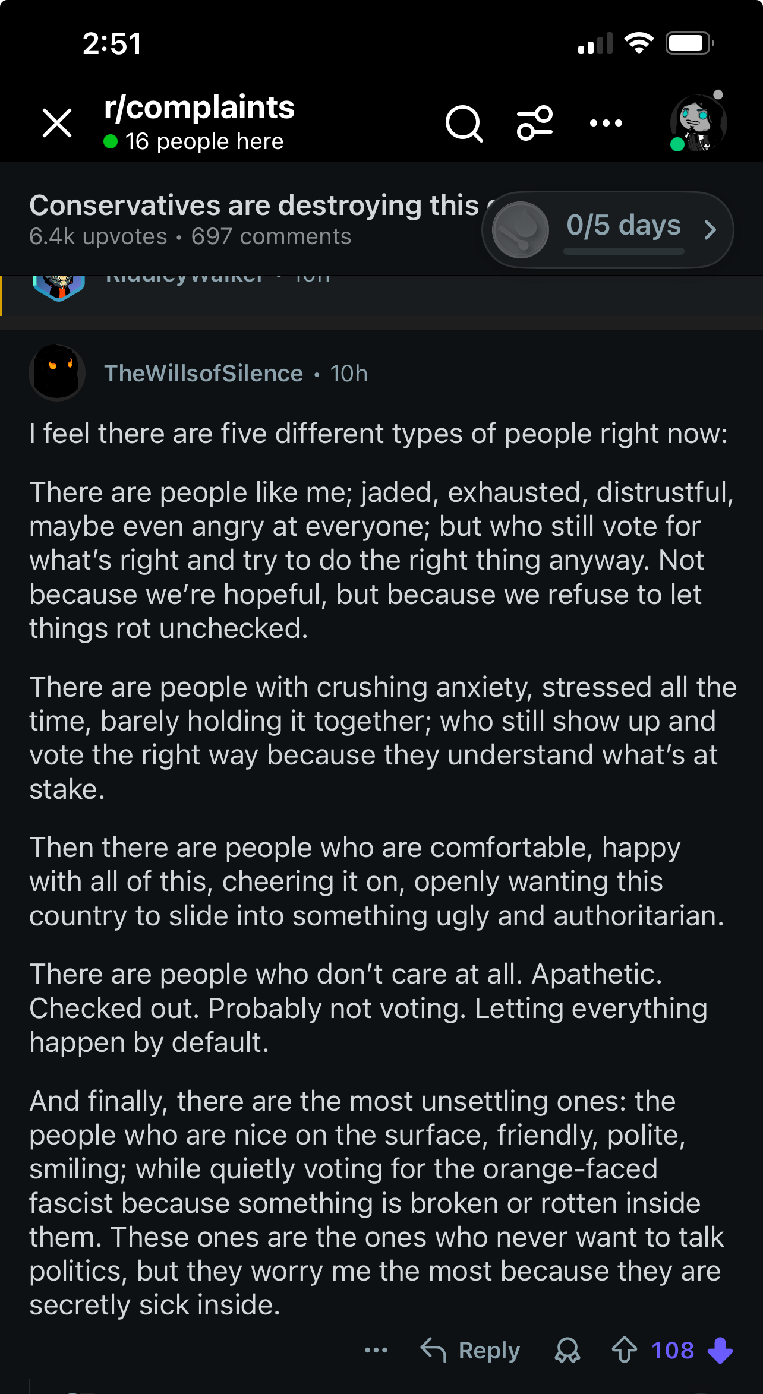Give an award to this comment
Image resolution: width=763 pixels, height=1394 pixels.
(567, 1350)
